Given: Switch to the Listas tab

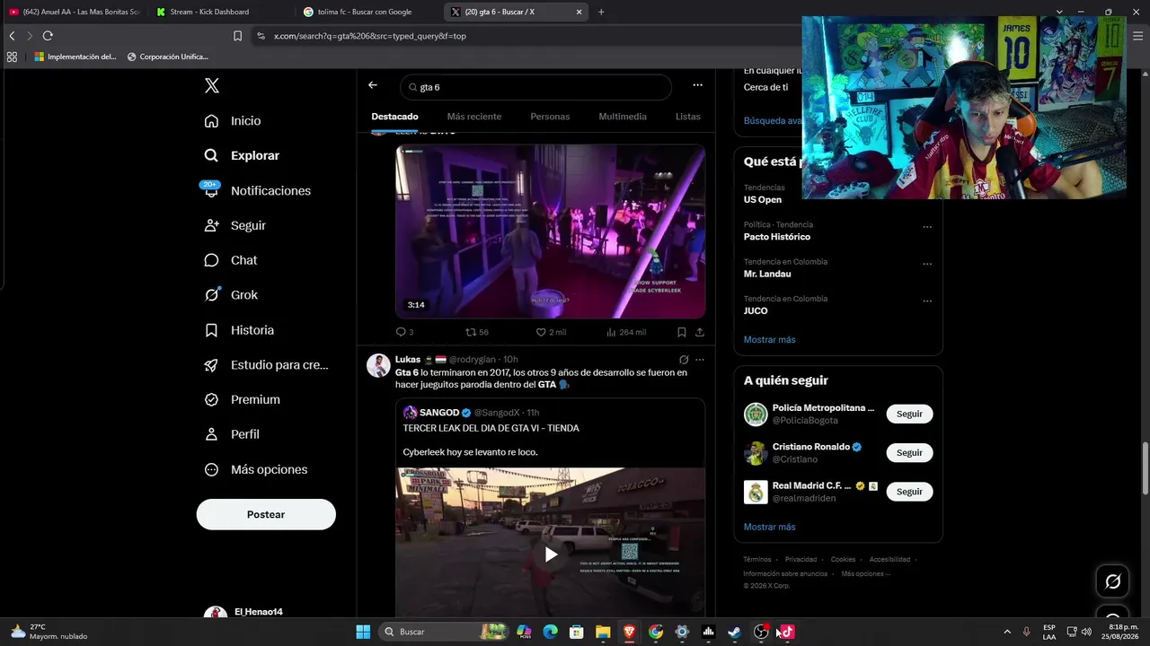Looking at the screenshot, I should point(687,117).
